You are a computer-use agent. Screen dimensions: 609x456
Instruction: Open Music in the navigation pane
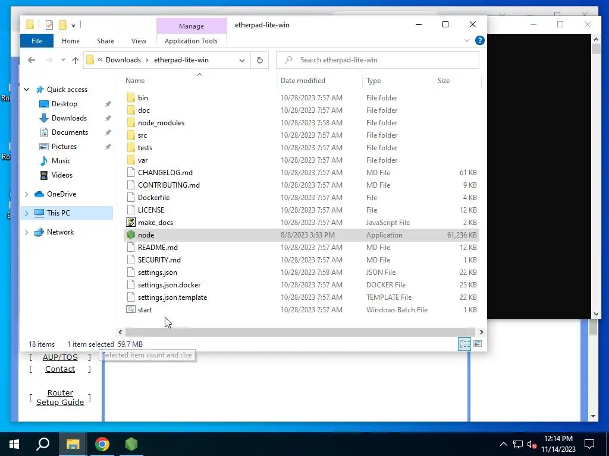point(61,161)
